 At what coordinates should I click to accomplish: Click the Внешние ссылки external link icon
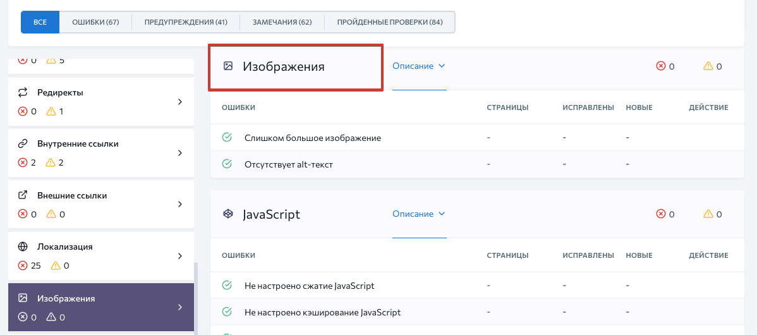[23, 195]
